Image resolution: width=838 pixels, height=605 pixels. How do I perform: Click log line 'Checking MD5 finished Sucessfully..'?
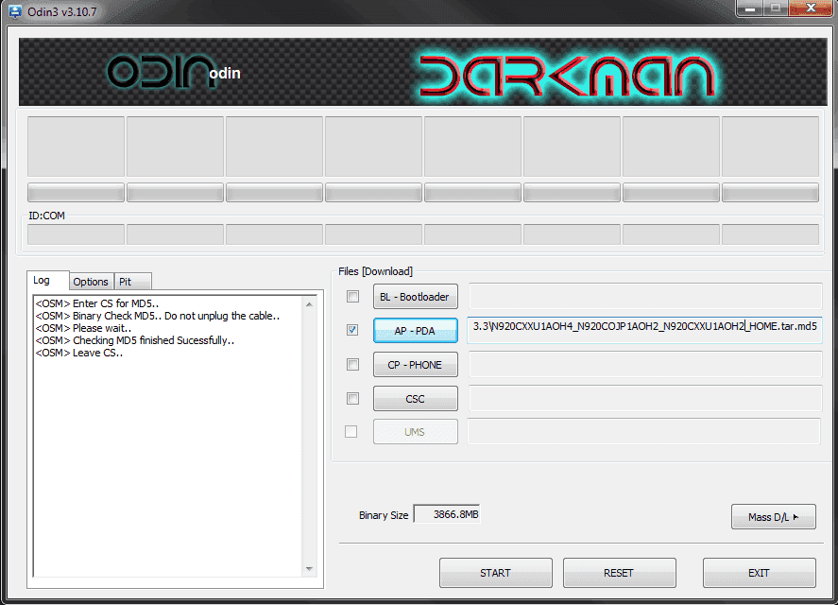coord(135,340)
